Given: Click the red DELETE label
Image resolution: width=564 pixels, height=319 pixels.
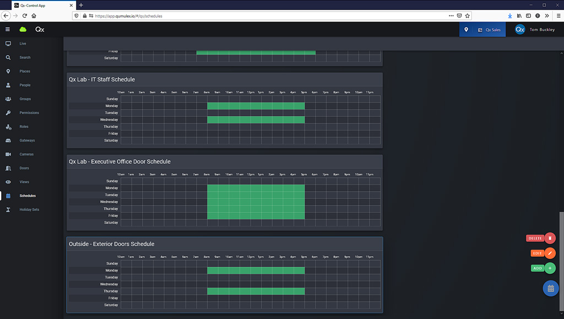Looking at the screenshot, I should pos(535,238).
